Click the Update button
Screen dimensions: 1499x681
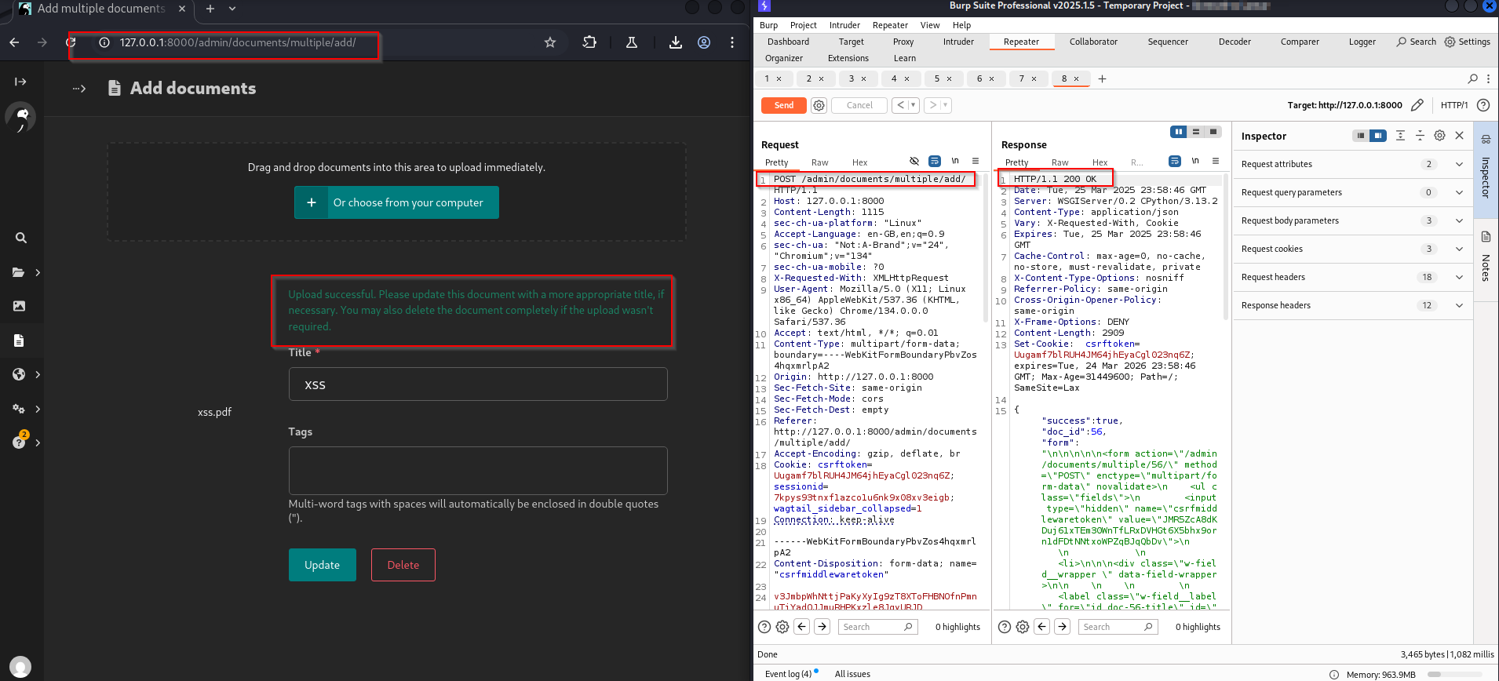click(x=323, y=565)
